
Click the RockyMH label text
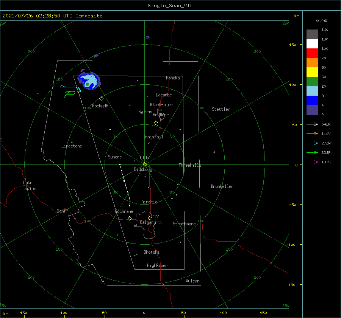pos(100,106)
